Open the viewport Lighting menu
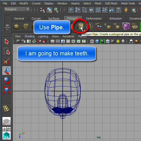The image size is (141, 141). [43, 36]
